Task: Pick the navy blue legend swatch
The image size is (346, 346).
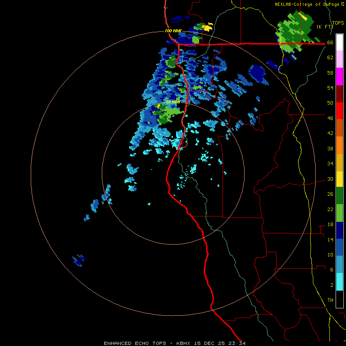Action: point(339,230)
